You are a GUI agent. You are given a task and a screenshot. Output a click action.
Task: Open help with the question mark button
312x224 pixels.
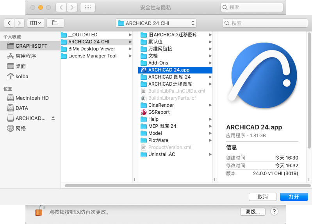coord(274,211)
